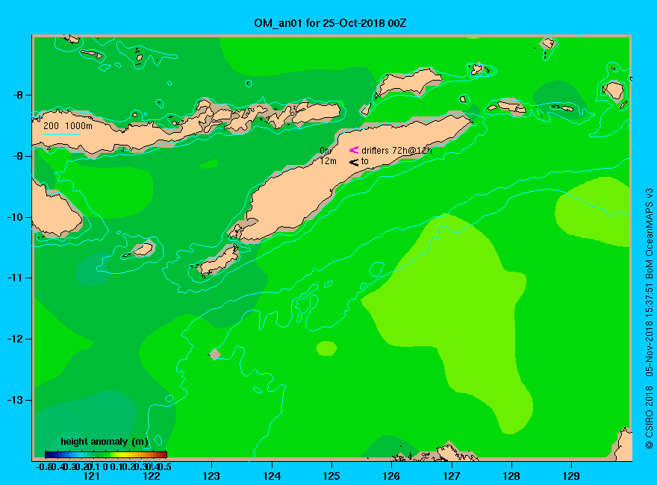The height and width of the screenshot is (485, 657).
Task: Click the '-11' latitude axis label
Action: (x=16, y=278)
